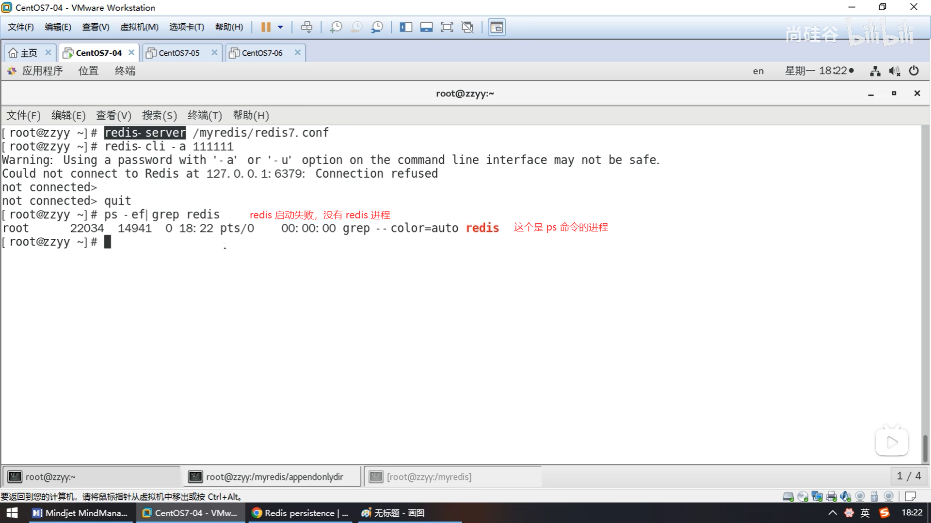931x523 pixels.
Task: Toggle the thumbnail bar icon
Action: [426, 27]
